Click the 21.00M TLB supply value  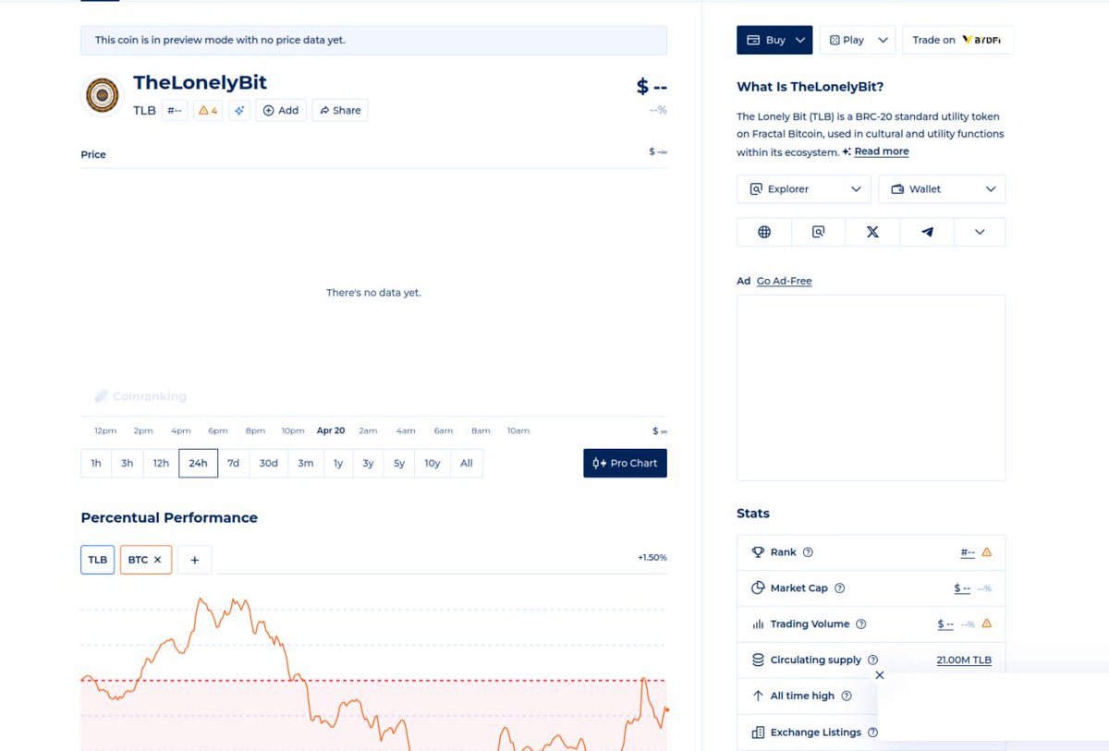tap(964, 660)
